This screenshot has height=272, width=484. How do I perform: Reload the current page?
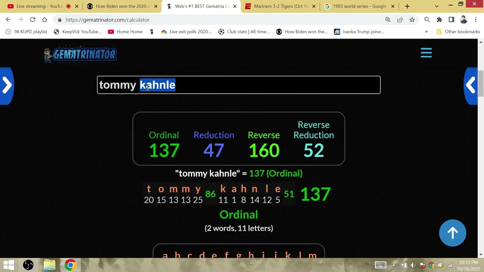click(x=33, y=20)
